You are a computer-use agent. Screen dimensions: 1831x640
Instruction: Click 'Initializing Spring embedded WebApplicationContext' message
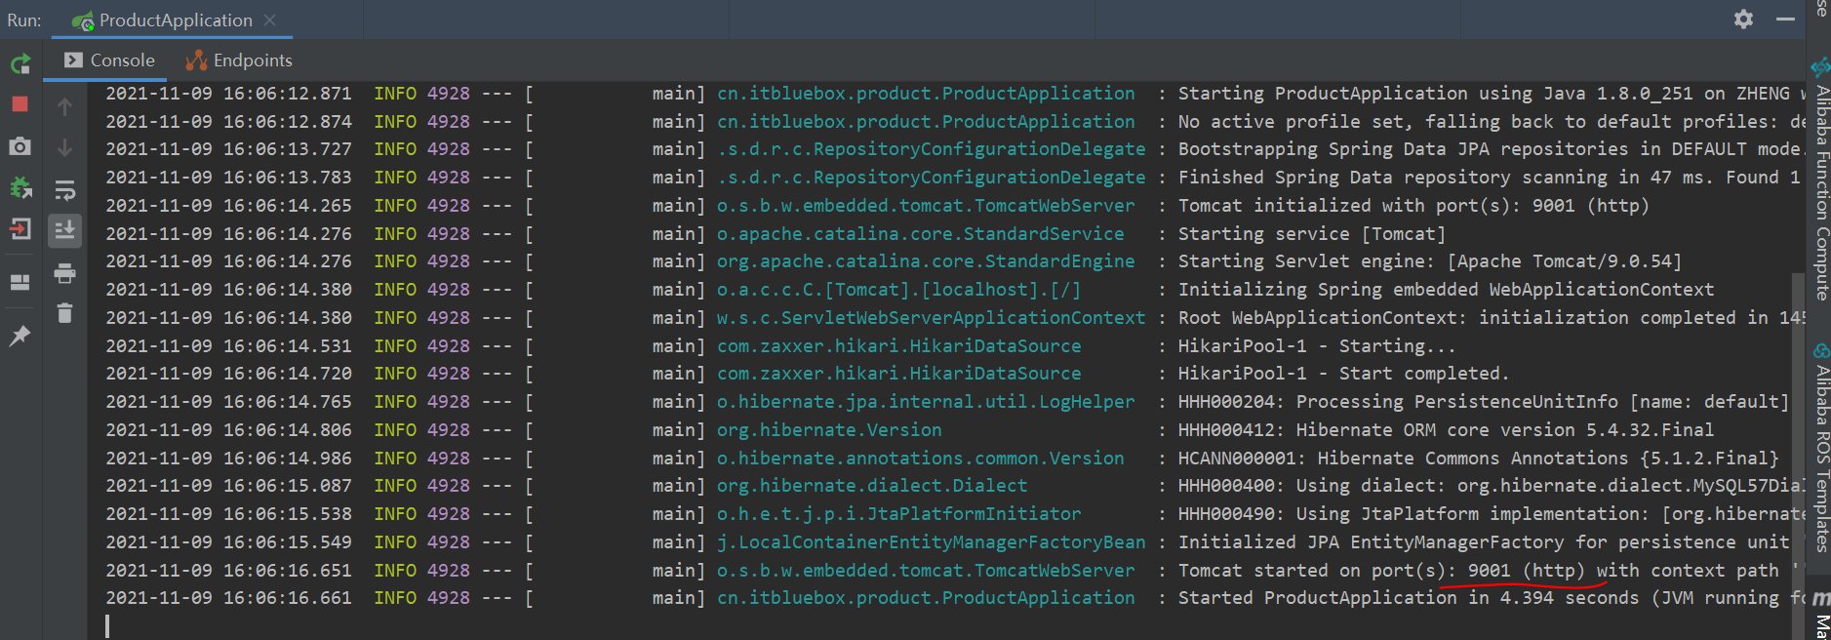(x=1446, y=290)
